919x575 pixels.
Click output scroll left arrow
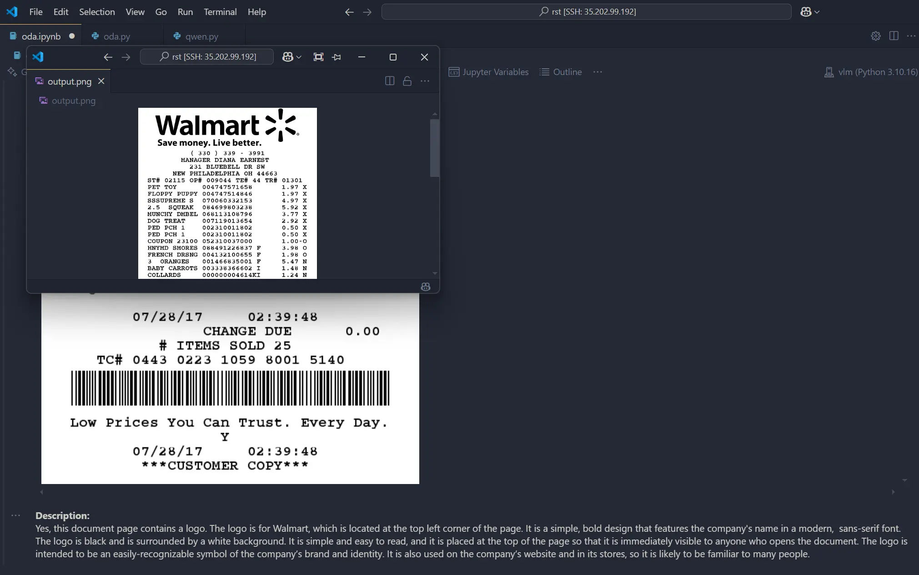click(42, 492)
